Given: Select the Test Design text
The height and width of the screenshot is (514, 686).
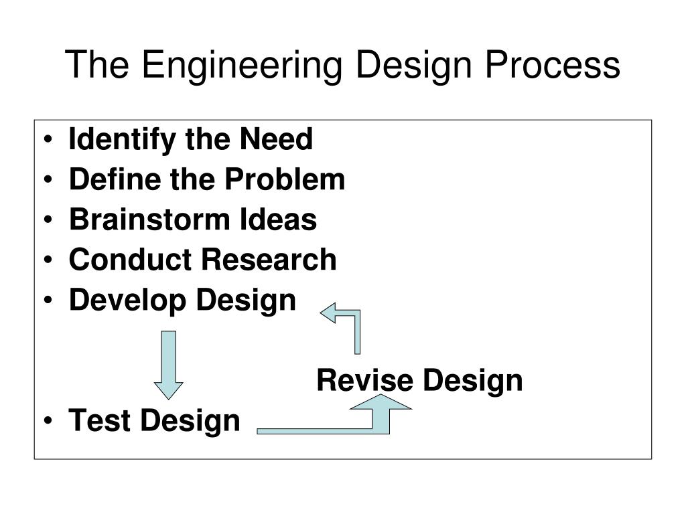Looking at the screenshot, I should pyautogui.click(x=155, y=420).
